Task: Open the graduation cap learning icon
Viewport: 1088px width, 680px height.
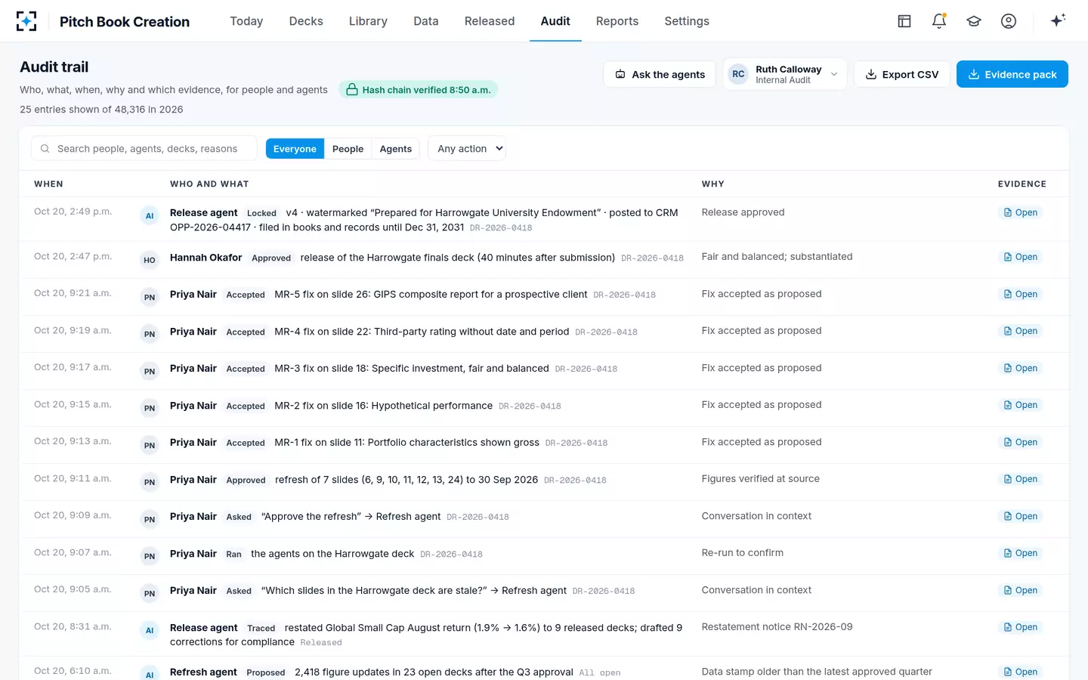Action: 974,21
